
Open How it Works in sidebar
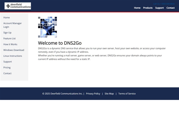coord(10,44)
